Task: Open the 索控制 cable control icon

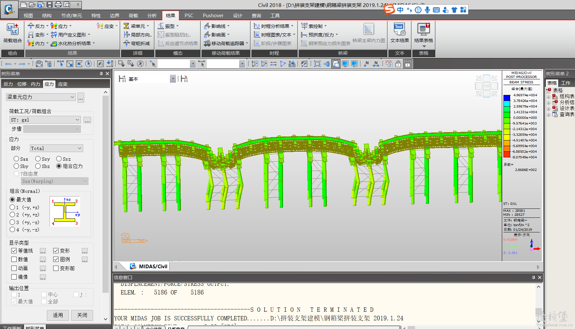Action: (x=304, y=26)
